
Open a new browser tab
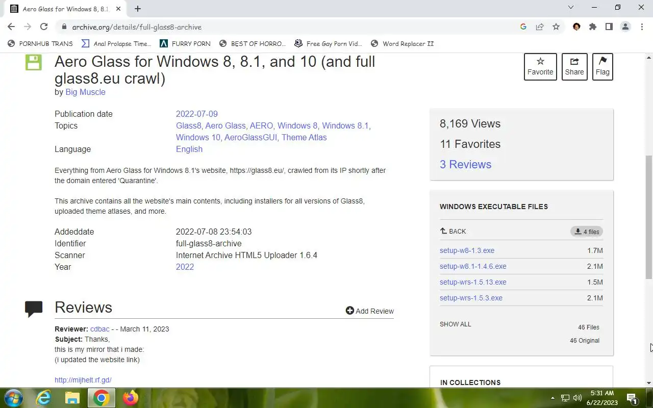click(x=138, y=9)
